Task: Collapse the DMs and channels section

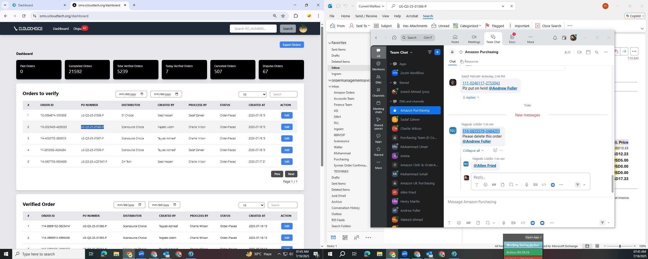Action: 391,101
